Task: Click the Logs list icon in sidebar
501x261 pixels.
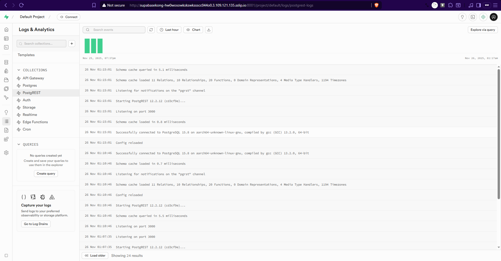Action: pos(6,121)
